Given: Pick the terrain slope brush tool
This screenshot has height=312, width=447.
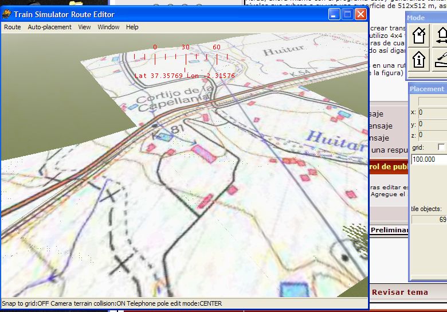Looking at the screenshot, I should click(440, 59).
